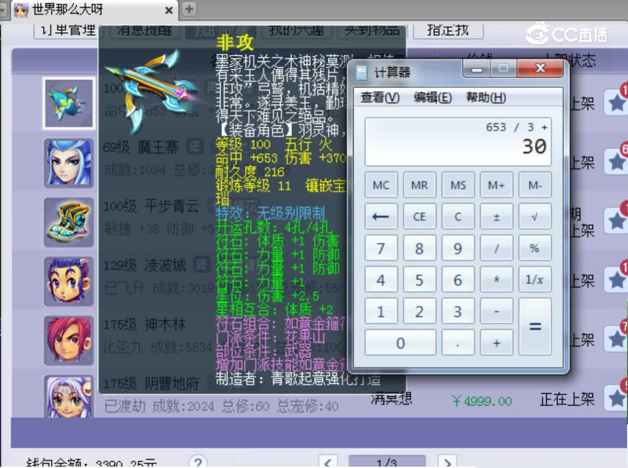Viewport: 628px width, 468px height.
Task: Click digit 5 on calculator
Action: [419, 280]
